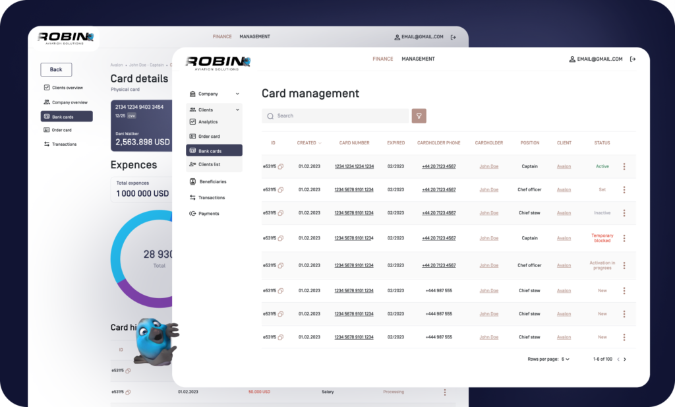Switch to the MANAGEMENT tab in front window
Screen dimensions: 675x407
point(418,59)
